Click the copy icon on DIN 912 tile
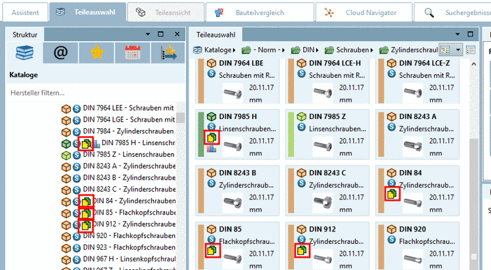 (x=302, y=250)
